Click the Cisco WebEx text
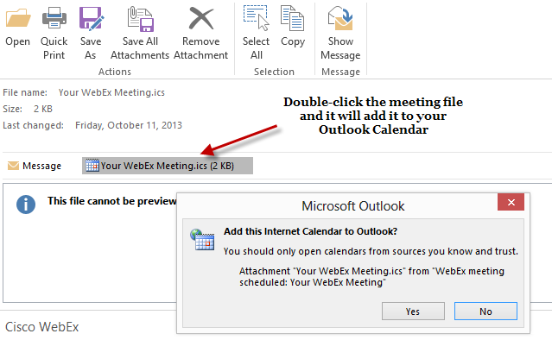Image resolution: width=552 pixels, height=340 pixels. (41, 327)
